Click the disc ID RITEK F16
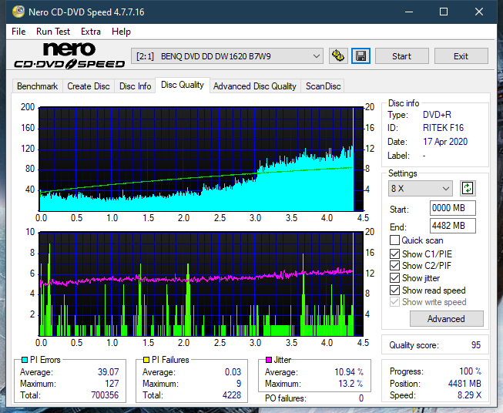 pyautogui.click(x=444, y=128)
